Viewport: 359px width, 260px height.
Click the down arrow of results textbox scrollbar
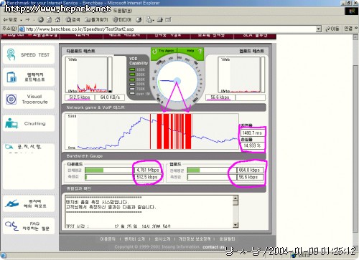(236, 225)
